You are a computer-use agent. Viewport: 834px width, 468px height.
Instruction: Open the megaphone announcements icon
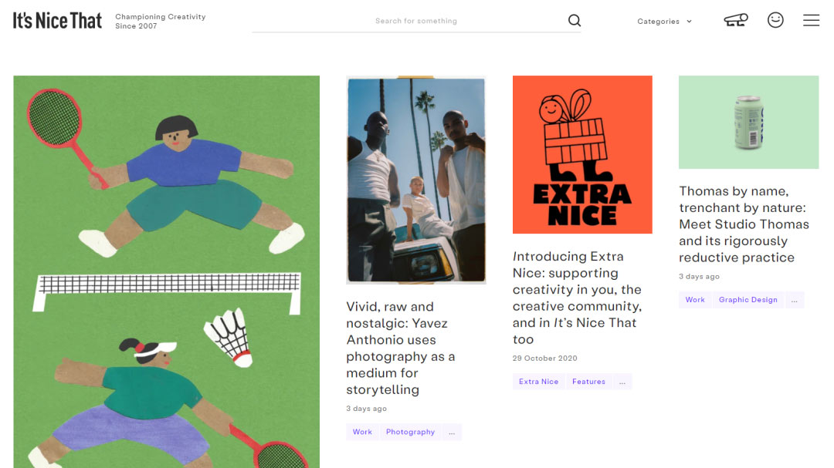click(x=735, y=21)
